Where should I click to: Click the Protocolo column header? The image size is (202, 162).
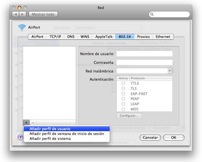(151, 78)
